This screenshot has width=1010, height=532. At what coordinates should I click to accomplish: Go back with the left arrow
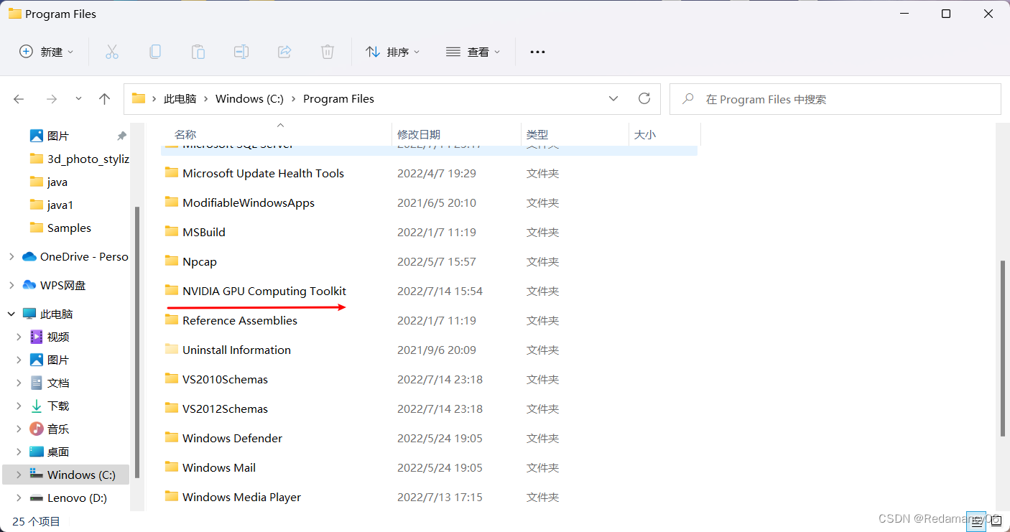19,99
